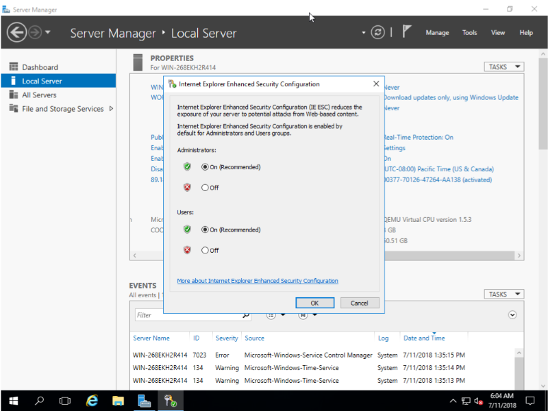Click the Dashboard grid icon
This screenshot has width=548, height=411.
tap(14, 66)
